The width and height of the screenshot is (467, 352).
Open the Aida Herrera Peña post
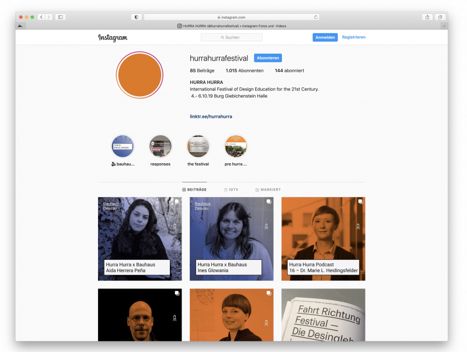click(x=140, y=239)
